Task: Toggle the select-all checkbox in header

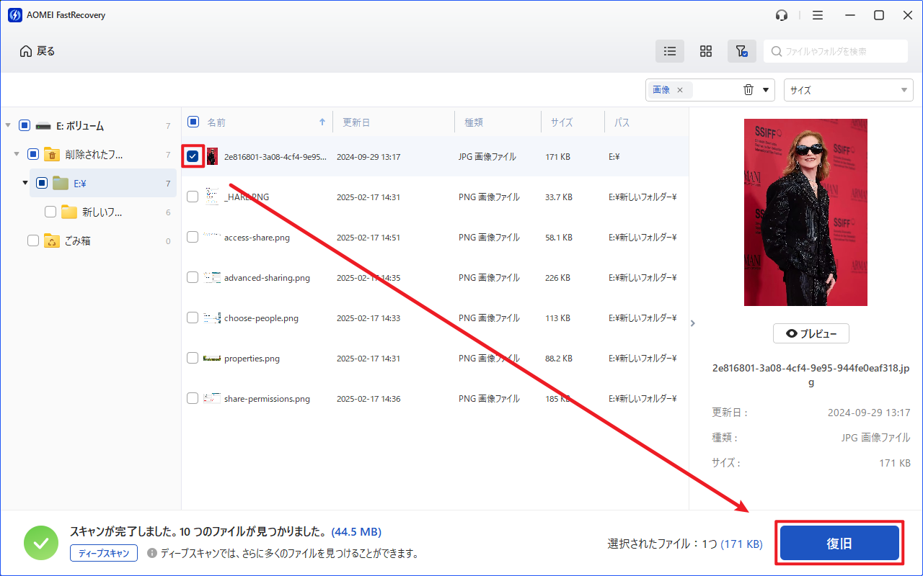Action: (193, 122)
